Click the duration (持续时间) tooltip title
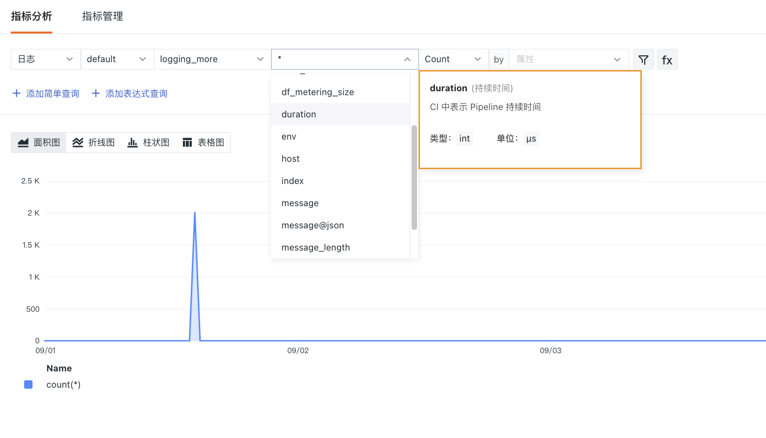 point(471,88)
